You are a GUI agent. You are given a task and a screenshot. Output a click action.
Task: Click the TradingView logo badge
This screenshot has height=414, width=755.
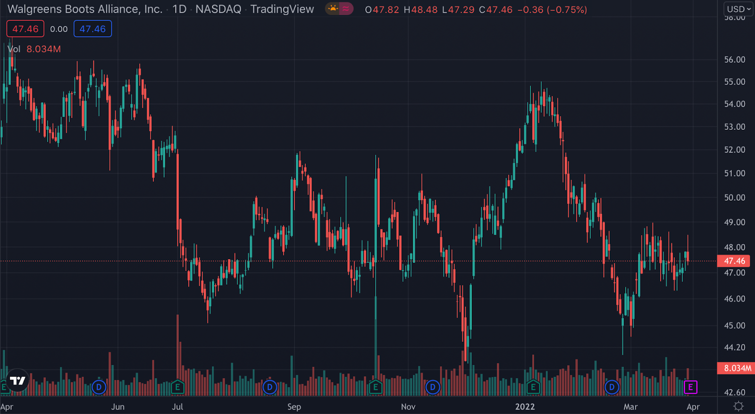tap(18, 380)
